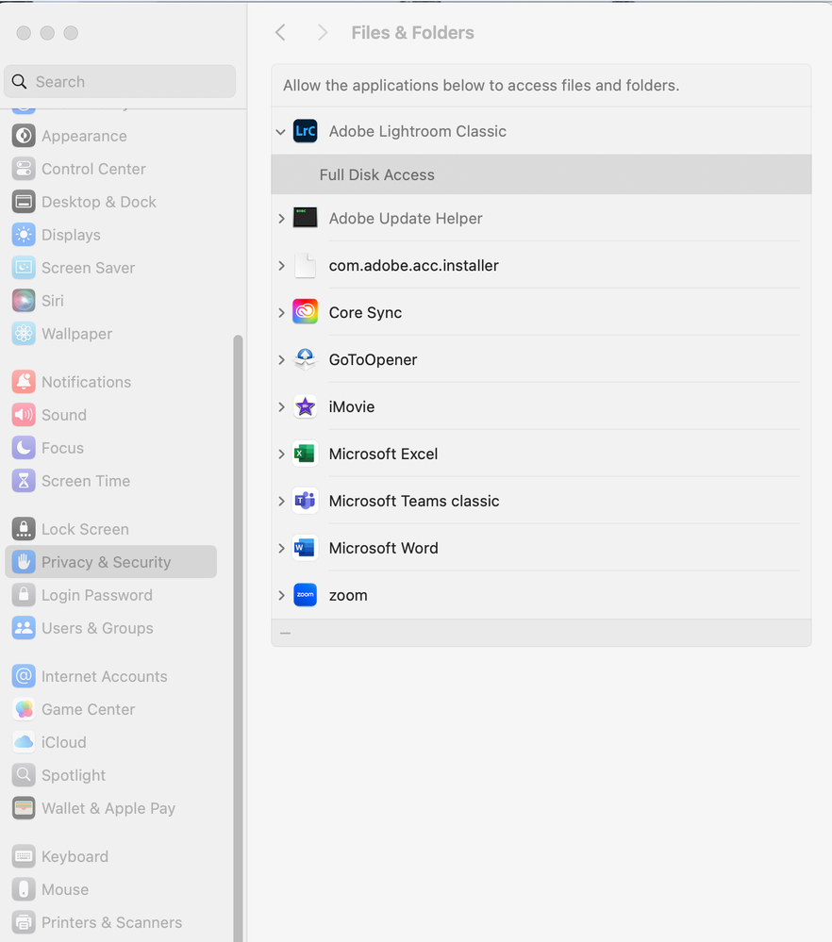The width and height of the screenshot is (832, 942).
Task: Click the Lock Screen padlock icon
Action: point(24,529)
